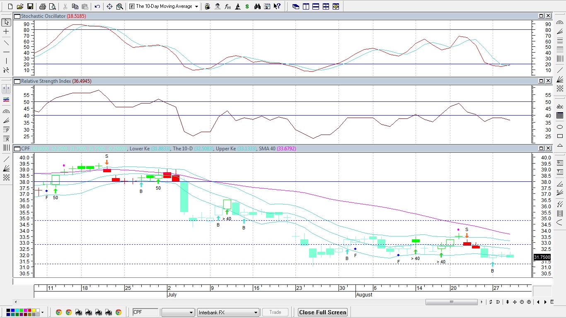Expand the color palette dropdown arrow
Viewport: 566px width, 318px height.
[x=42, y=312]
